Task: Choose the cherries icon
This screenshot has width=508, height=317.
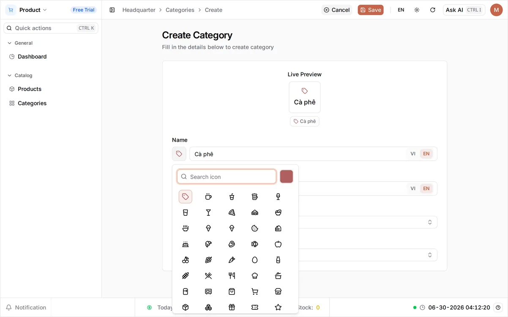Action: tap(186, 260)
